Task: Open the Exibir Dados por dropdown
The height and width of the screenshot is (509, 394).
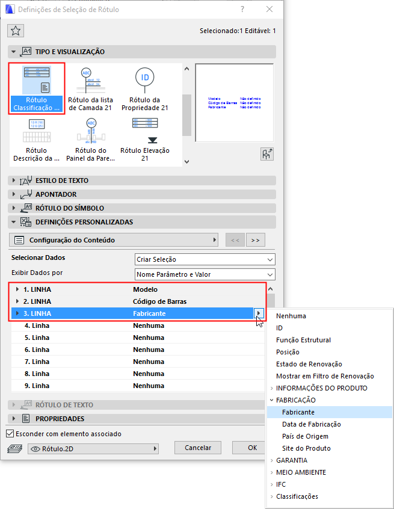Action: tap(205, 274)
